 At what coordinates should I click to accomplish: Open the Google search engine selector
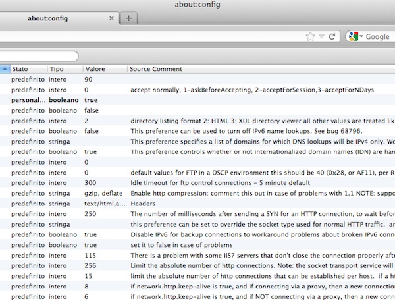(x=355, y=36)
